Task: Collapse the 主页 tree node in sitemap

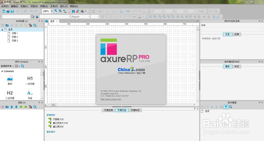Action: (2, 30)
